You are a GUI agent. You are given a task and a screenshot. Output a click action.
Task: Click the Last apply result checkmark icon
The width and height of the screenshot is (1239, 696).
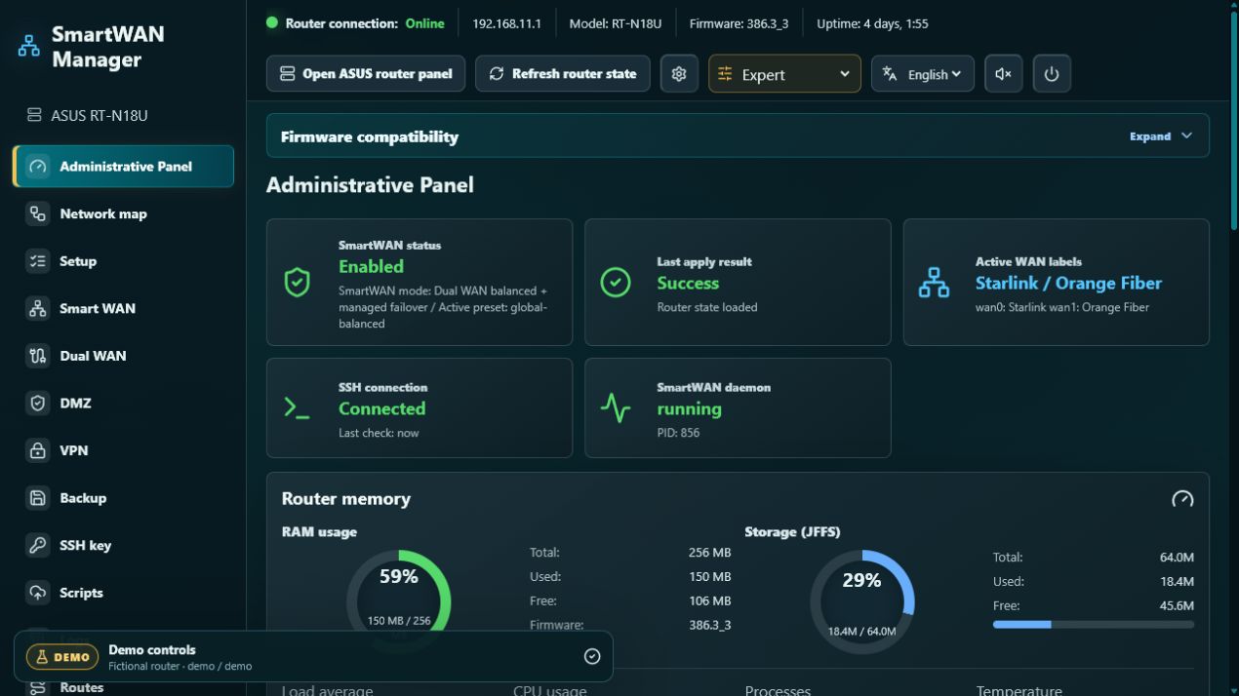pyautogui.click(x=615, y=283)
